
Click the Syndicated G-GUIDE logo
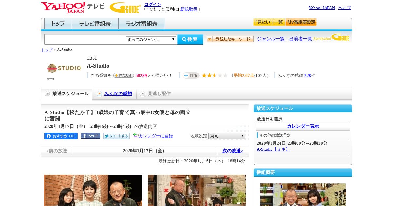331,38
